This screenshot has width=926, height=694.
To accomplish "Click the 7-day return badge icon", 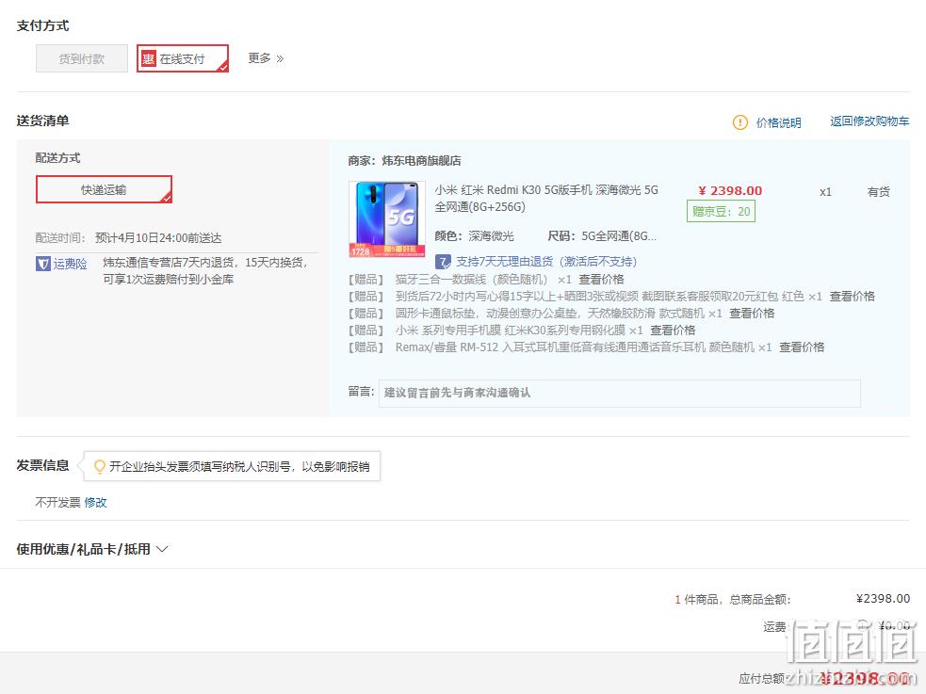I will click(x=443, y=262).
